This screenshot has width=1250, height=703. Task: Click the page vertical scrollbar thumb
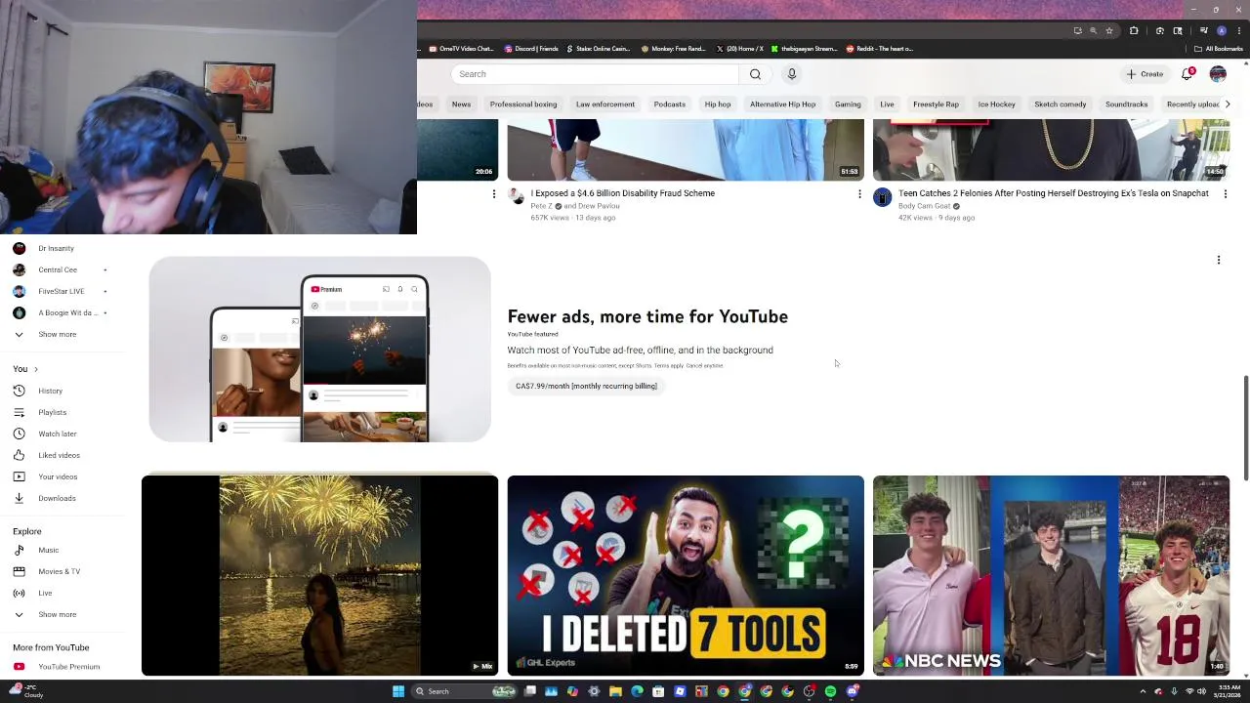pos(1245,428)
